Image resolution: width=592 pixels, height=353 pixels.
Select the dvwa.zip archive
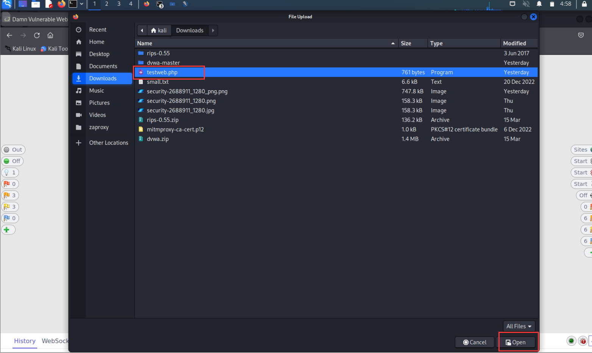click(336, 139)
